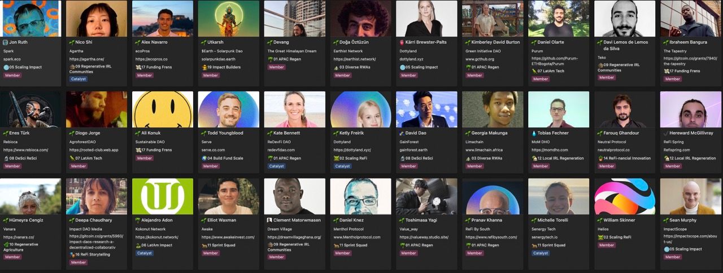Click the icon beside Deepa Chaudhary's 16 ReFi Storytelling
Image resolution: width=723 pixels, height=273 pixels.
72,254
